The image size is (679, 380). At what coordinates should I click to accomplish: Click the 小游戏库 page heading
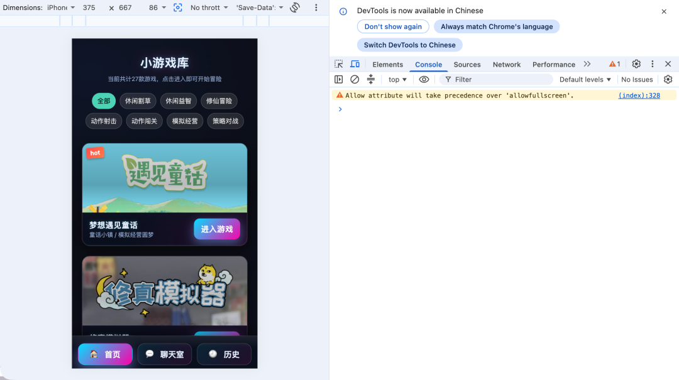165,63
